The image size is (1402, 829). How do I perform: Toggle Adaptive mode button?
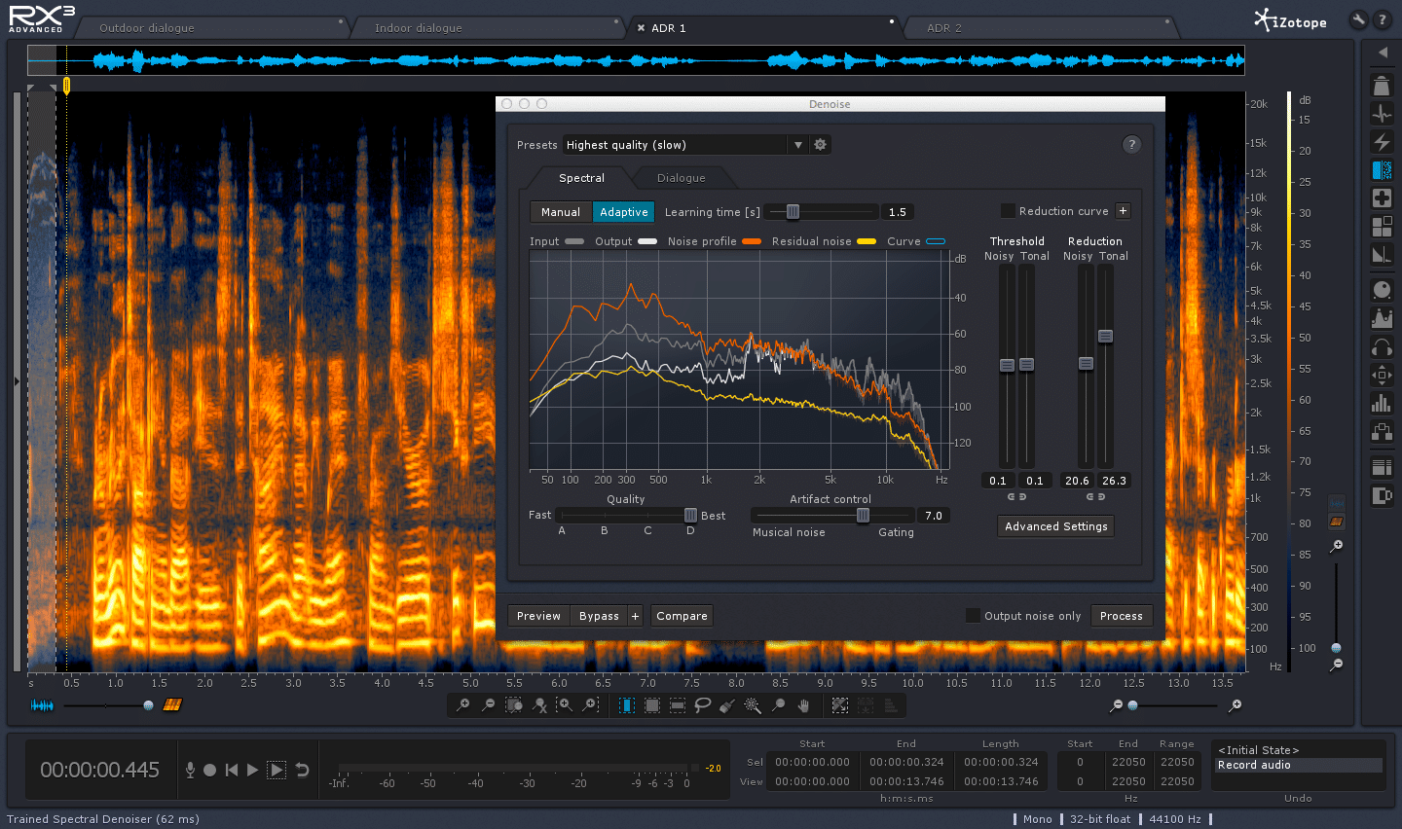point(624,212)
